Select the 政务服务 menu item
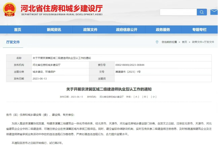Image resolution: width=218 pixels, height=151 pixels. 163,29
